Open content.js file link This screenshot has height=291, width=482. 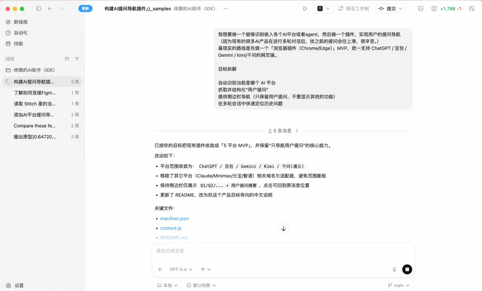[x=170, y=228]
